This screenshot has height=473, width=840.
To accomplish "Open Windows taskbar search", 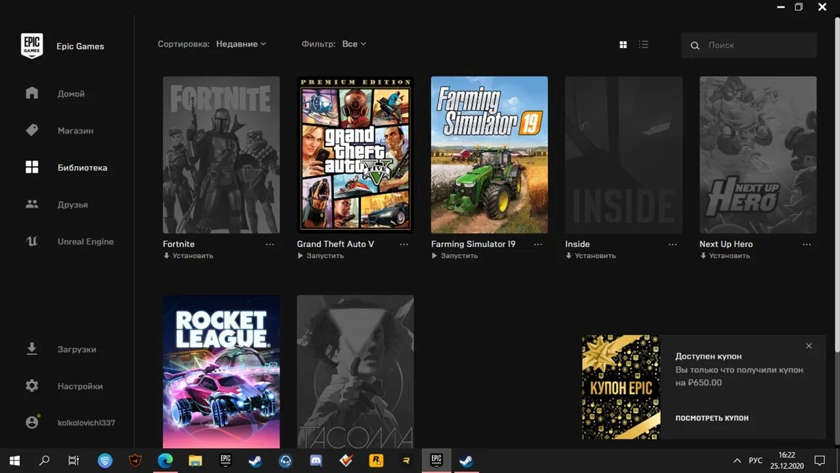I will point(44,461).
